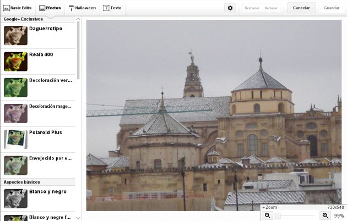Click the zoom slider handle

coord(278,216)
